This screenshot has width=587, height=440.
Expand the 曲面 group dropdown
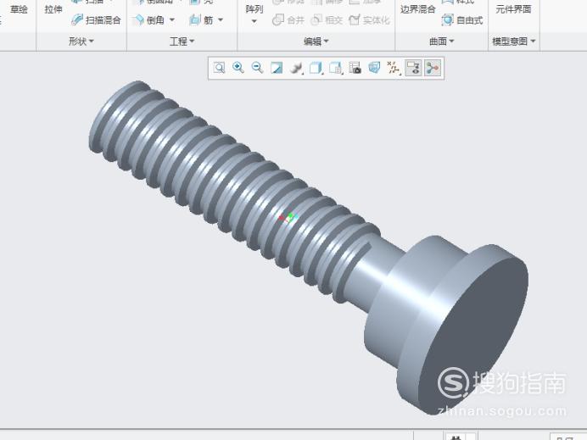pos(442,42)
